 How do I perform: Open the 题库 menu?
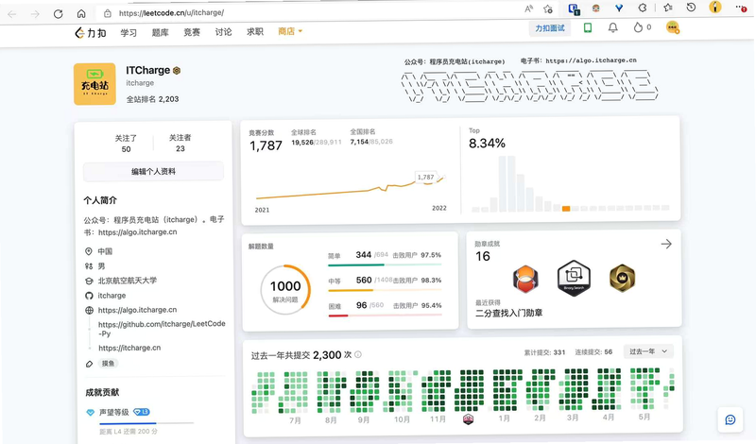pyautogui.click(x=160, y=32)
